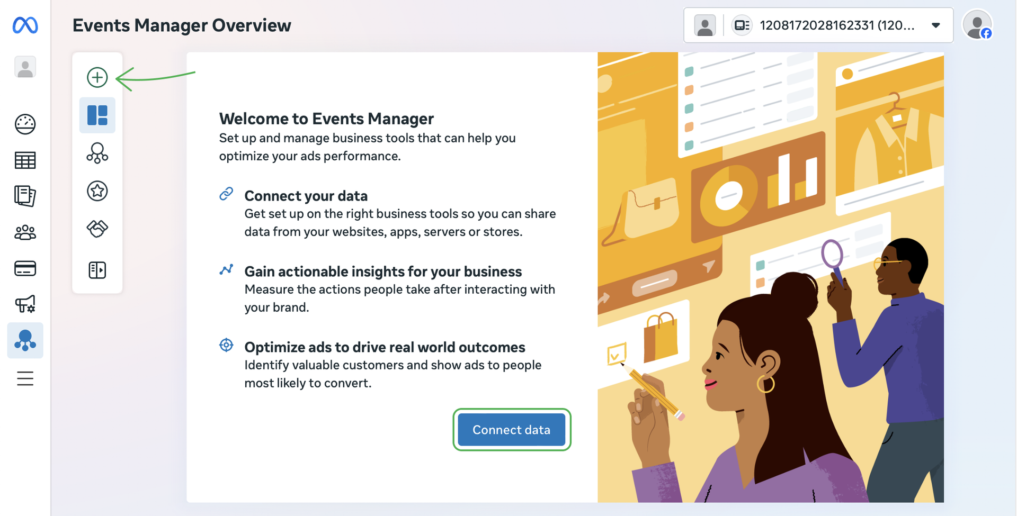
Task: Open Custom conversions star icon
Action: (97, 191)
